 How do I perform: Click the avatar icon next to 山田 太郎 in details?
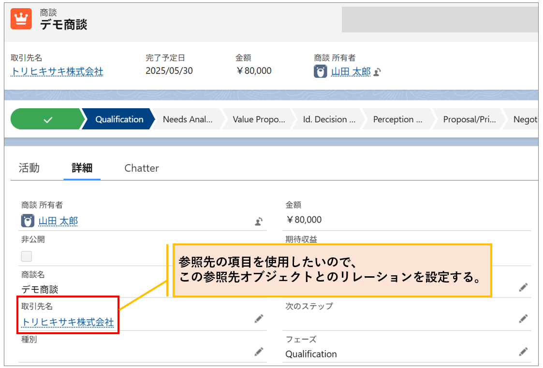(27, 221)
